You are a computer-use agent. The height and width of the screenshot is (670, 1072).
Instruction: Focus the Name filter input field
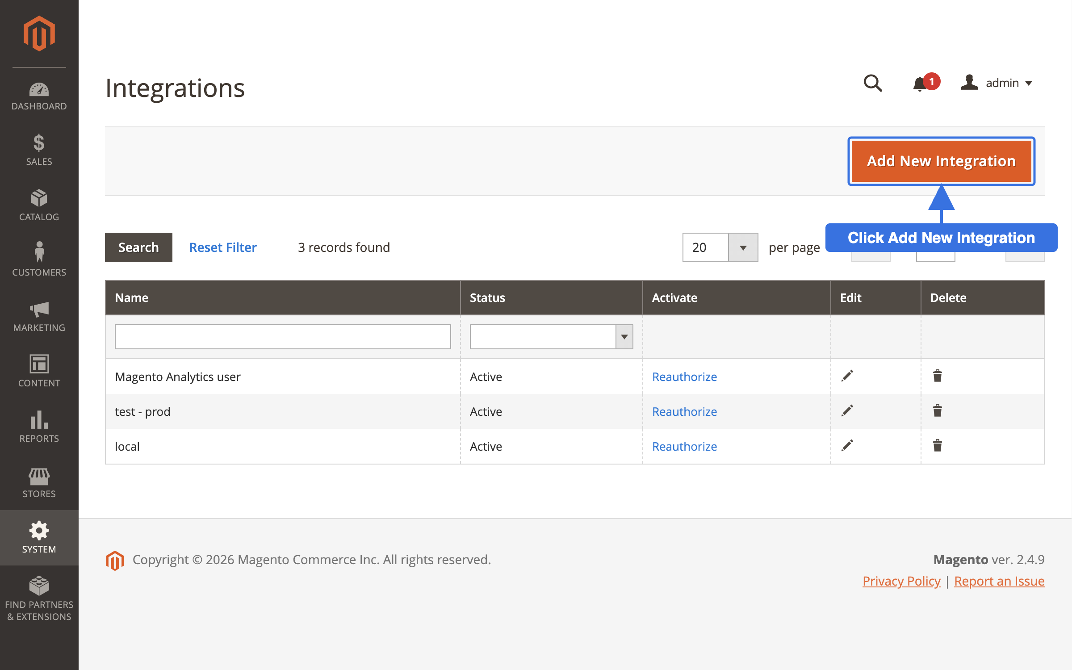283,337
